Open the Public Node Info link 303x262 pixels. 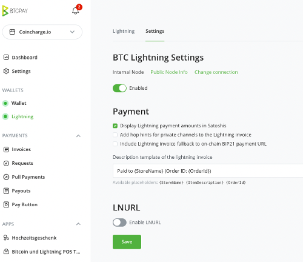(169, 72)
